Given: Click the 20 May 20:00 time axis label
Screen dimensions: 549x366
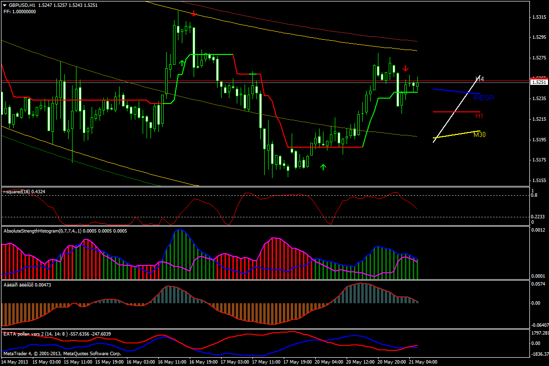Looking at the screenshot, I should tap(392, 362).
